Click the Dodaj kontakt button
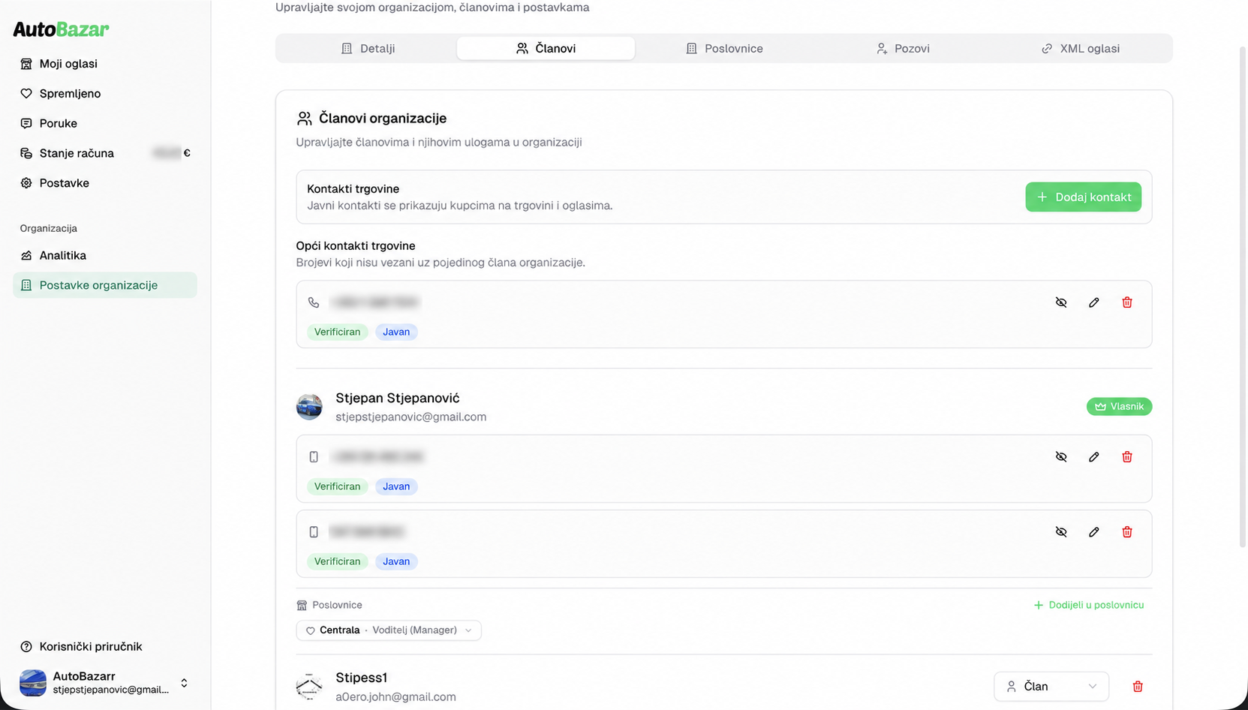The height and width of the screenshot is (710, 1248). (x=1083, y=197)
